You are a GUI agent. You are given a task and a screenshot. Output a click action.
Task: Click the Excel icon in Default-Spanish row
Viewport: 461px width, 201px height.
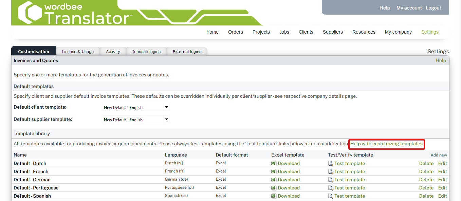pos(274,196)
